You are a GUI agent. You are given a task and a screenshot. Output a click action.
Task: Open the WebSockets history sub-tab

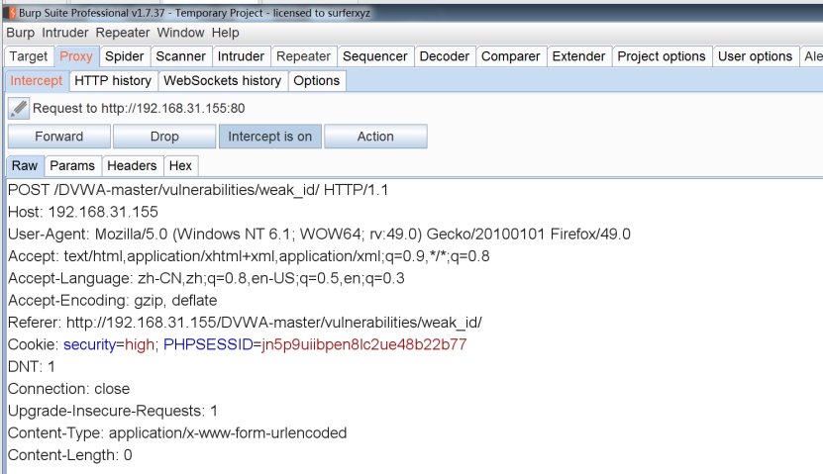click(x=223, y=81)
